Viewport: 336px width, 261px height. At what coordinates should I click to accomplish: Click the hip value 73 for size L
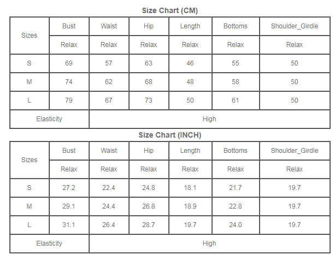pyautogui.click(x=149, y=100)
